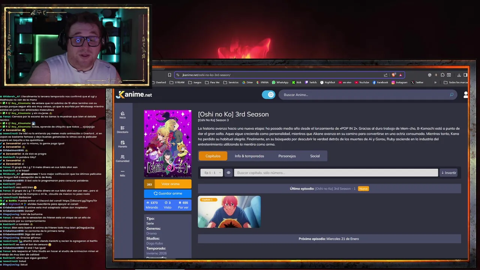Click the Invierno 2026 season link
The width and height of the screenshot is (480, 270).
click(x=156, y=253)
